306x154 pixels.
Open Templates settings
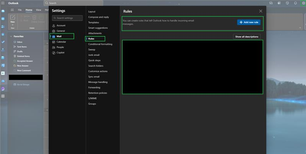pyautogui.click(x=93, y=22)
